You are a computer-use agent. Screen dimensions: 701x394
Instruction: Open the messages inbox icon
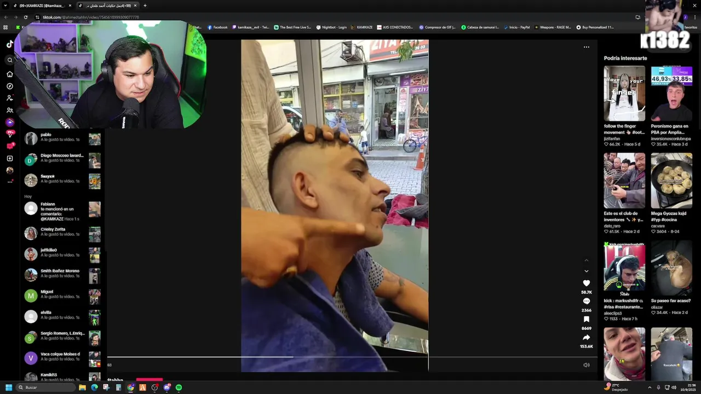pyautogui.click(x=9, y=146)
